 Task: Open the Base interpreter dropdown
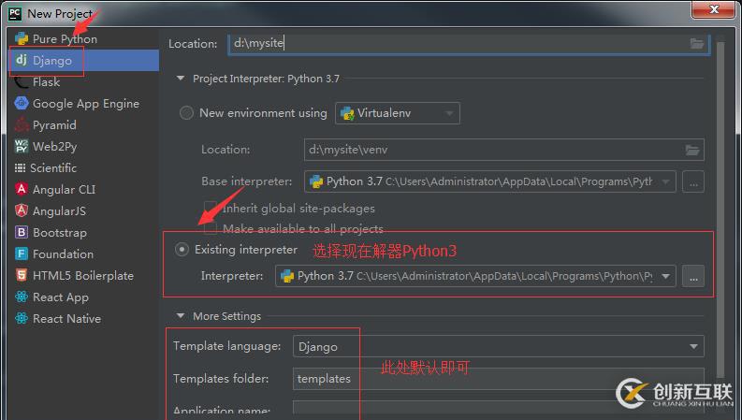(x=490, y=181)
